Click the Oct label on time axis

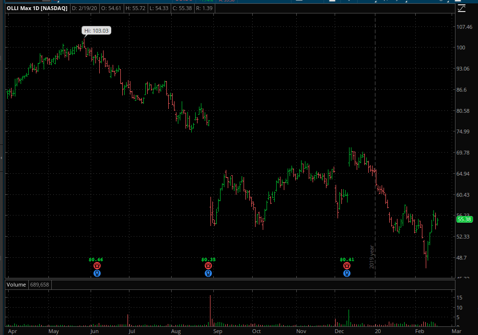[x=256, y=331]
